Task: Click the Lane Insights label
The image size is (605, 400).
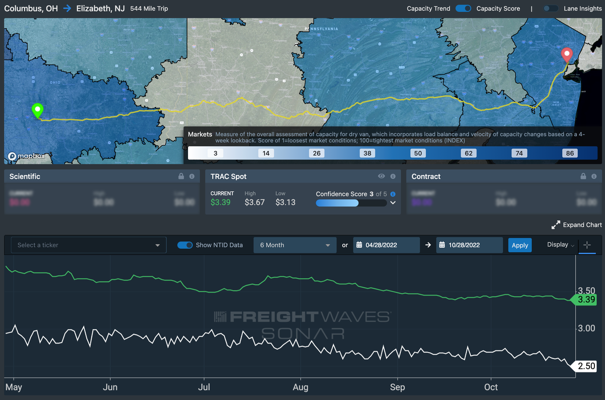Action: 582,9
